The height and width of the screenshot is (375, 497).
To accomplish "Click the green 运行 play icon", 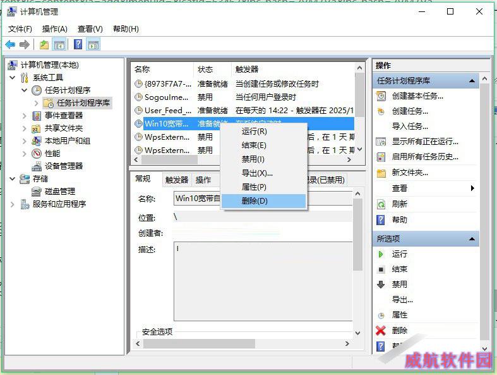I will point(381,254).
